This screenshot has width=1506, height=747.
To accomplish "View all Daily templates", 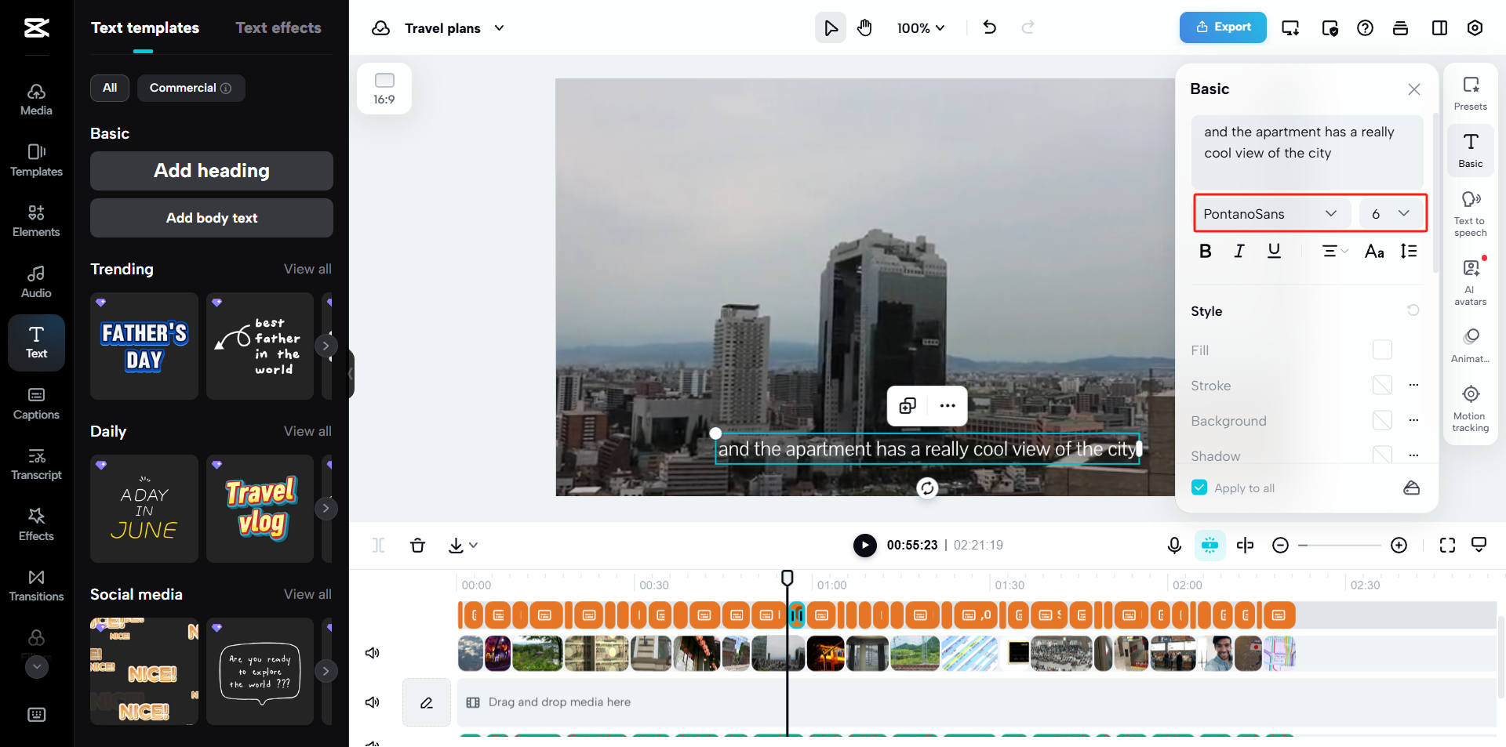I will tap(307, 431).
